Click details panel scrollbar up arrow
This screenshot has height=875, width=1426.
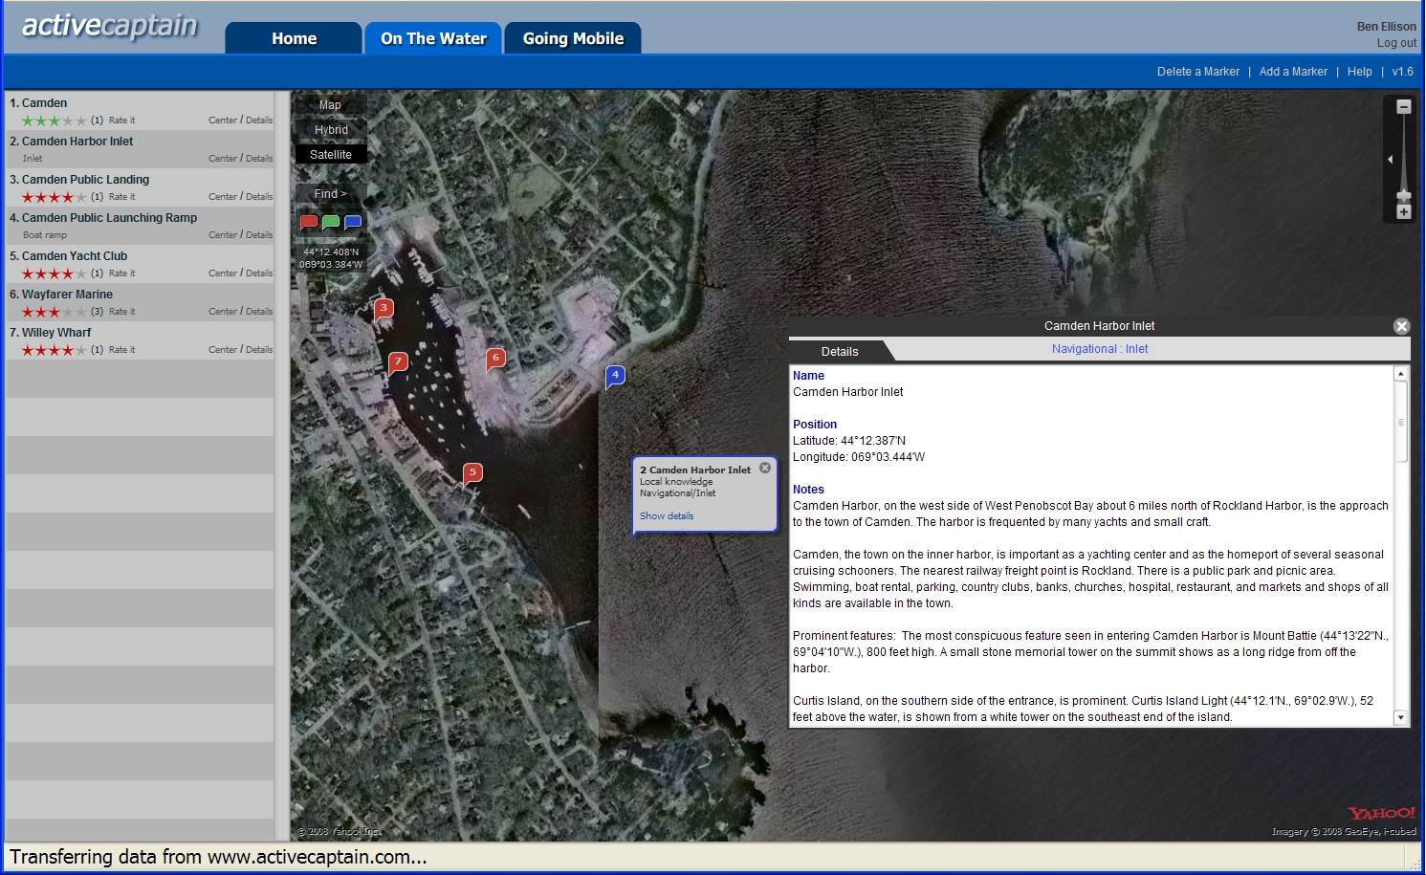(x=1401, y=374)
